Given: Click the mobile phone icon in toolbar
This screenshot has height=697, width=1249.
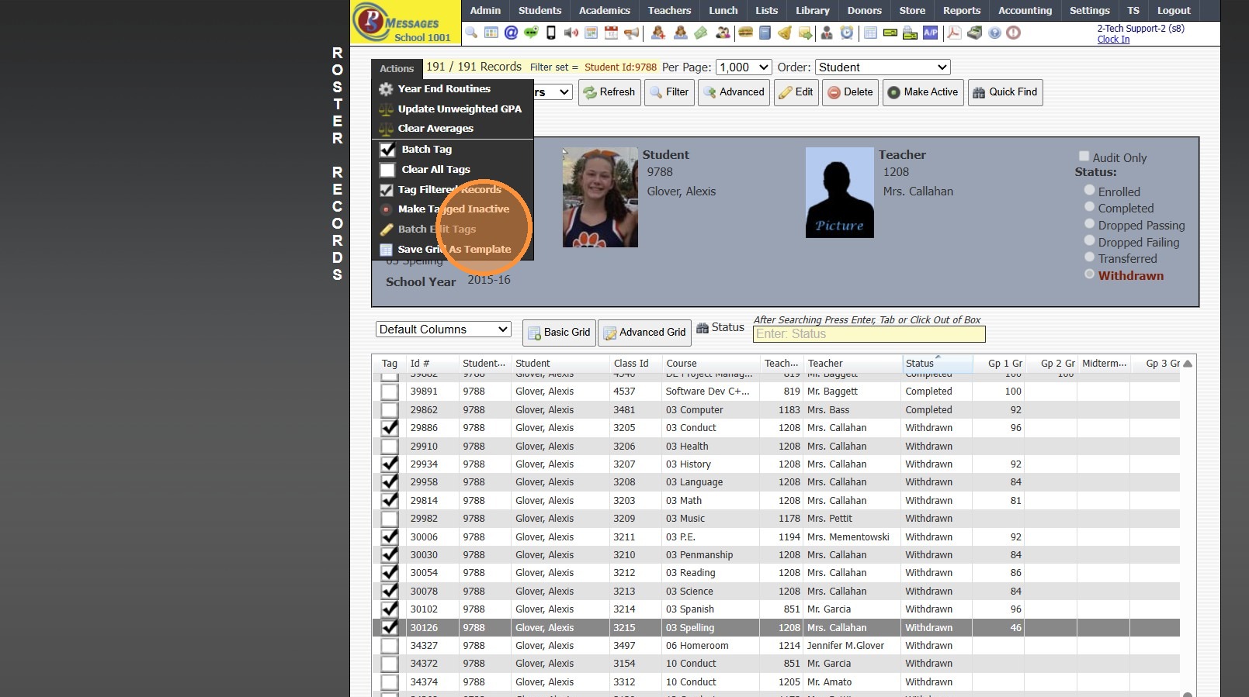Looking at the screenshot, I should click(x=551, y=33).
